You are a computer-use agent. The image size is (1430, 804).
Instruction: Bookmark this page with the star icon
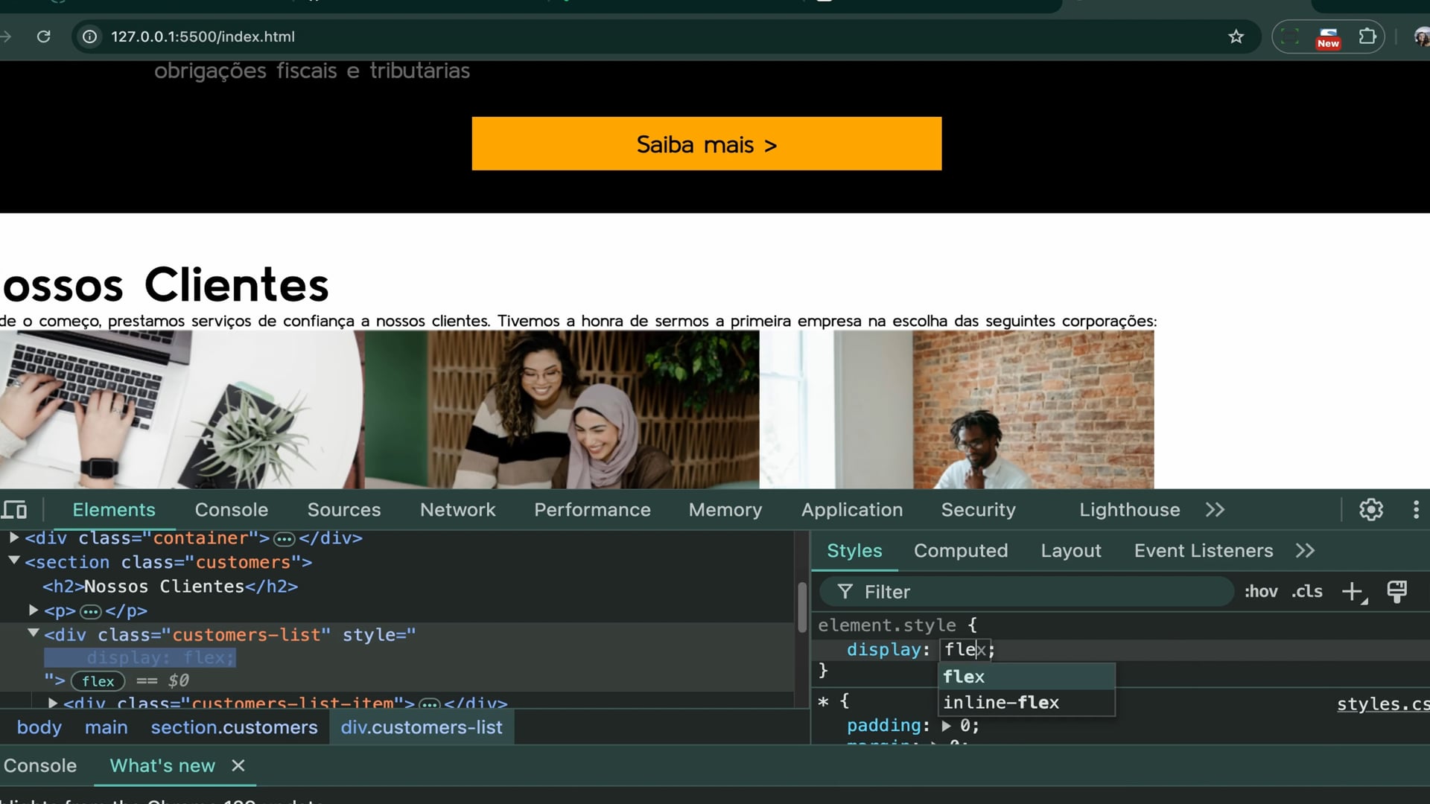(x=1236, y=36)
